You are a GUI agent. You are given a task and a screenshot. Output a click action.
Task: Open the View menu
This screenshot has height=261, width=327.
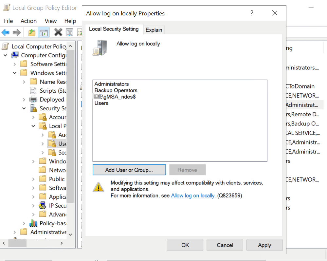coord(50,21)
